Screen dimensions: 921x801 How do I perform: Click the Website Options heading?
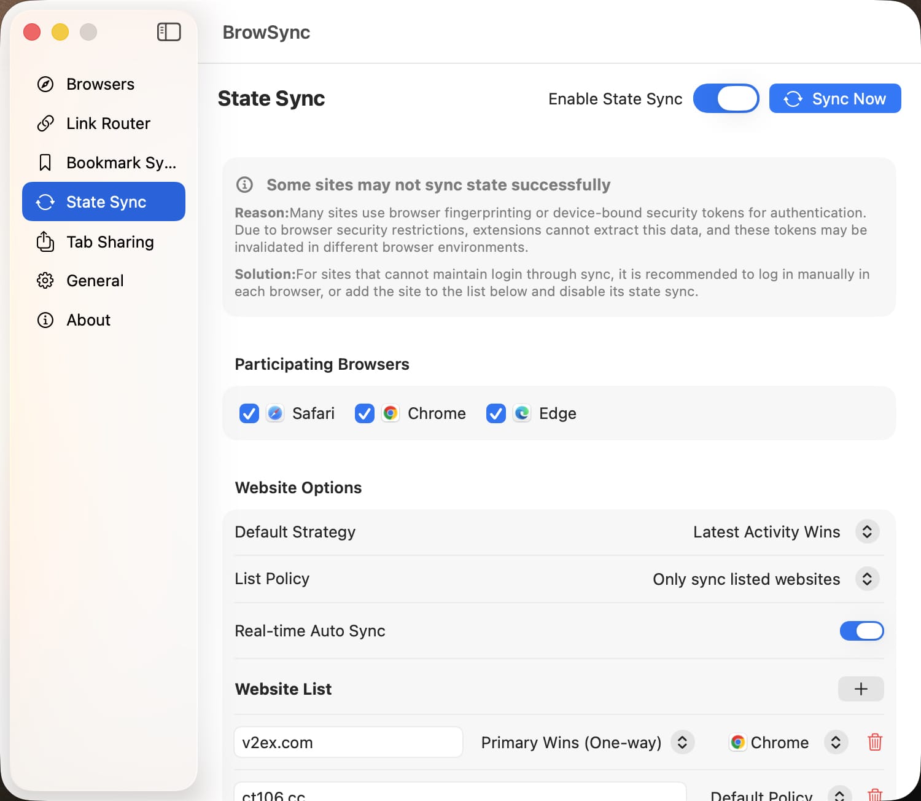click(298, 488)
